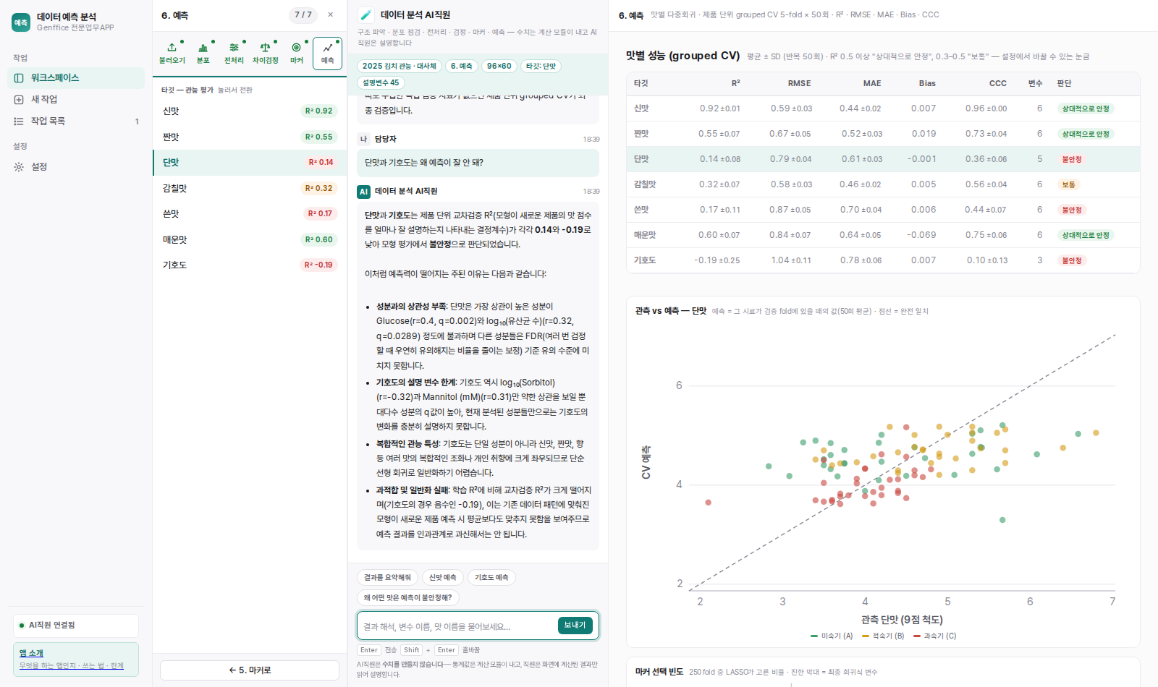Click the 결과를 요약해줘 suggestion chip
This screenshot has height=687, width=1158.
tap(387, 577)
